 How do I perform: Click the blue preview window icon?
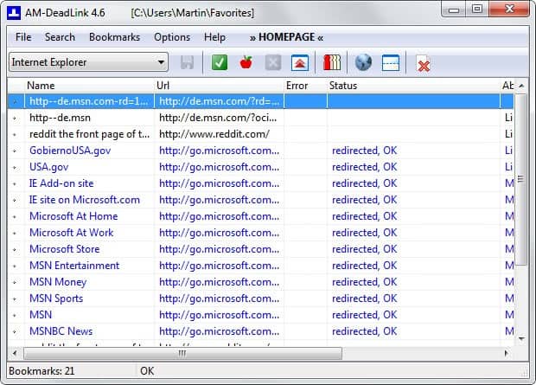tap(391, 62)
